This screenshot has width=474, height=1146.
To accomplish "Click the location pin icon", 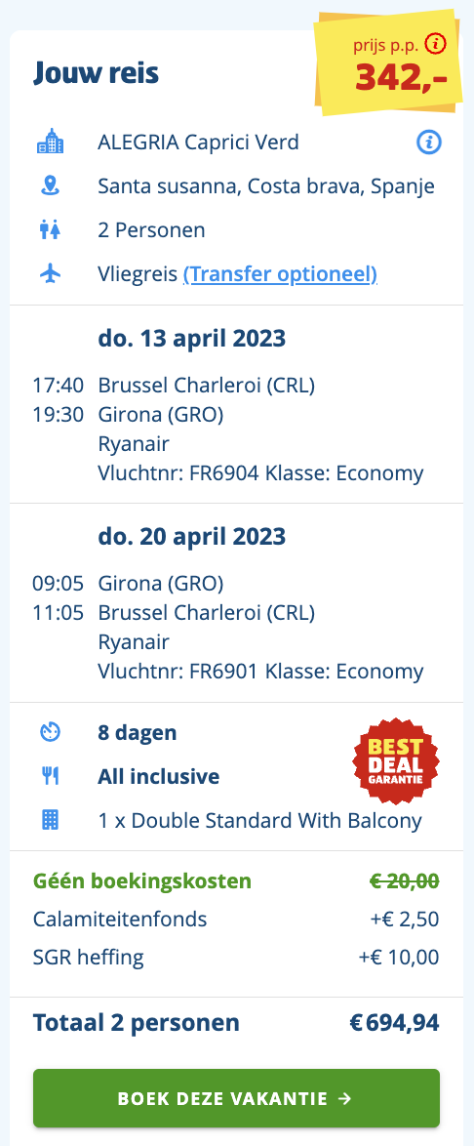I will pyautogui.click(x=51, y=186).
